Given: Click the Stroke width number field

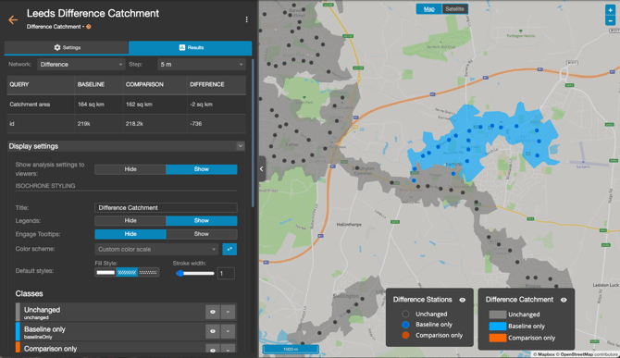Looking at the screenshot, I should (226, 273).
